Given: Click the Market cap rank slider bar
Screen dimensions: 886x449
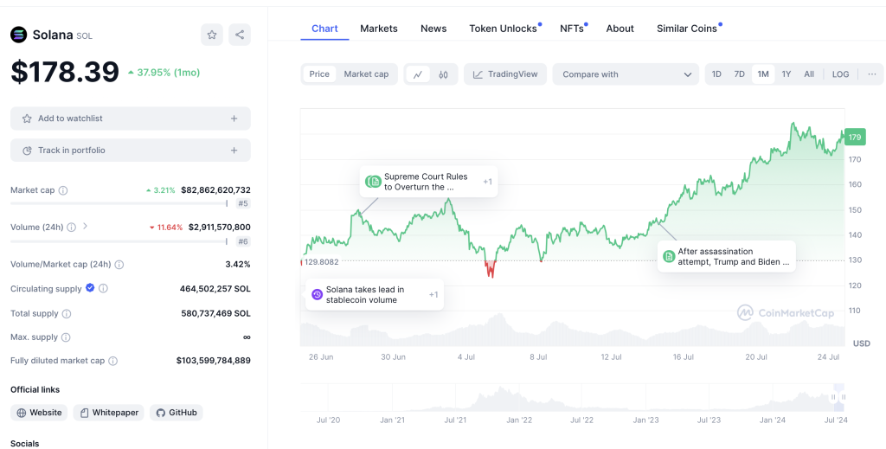Looking at the screenshot, I should 119,203.
